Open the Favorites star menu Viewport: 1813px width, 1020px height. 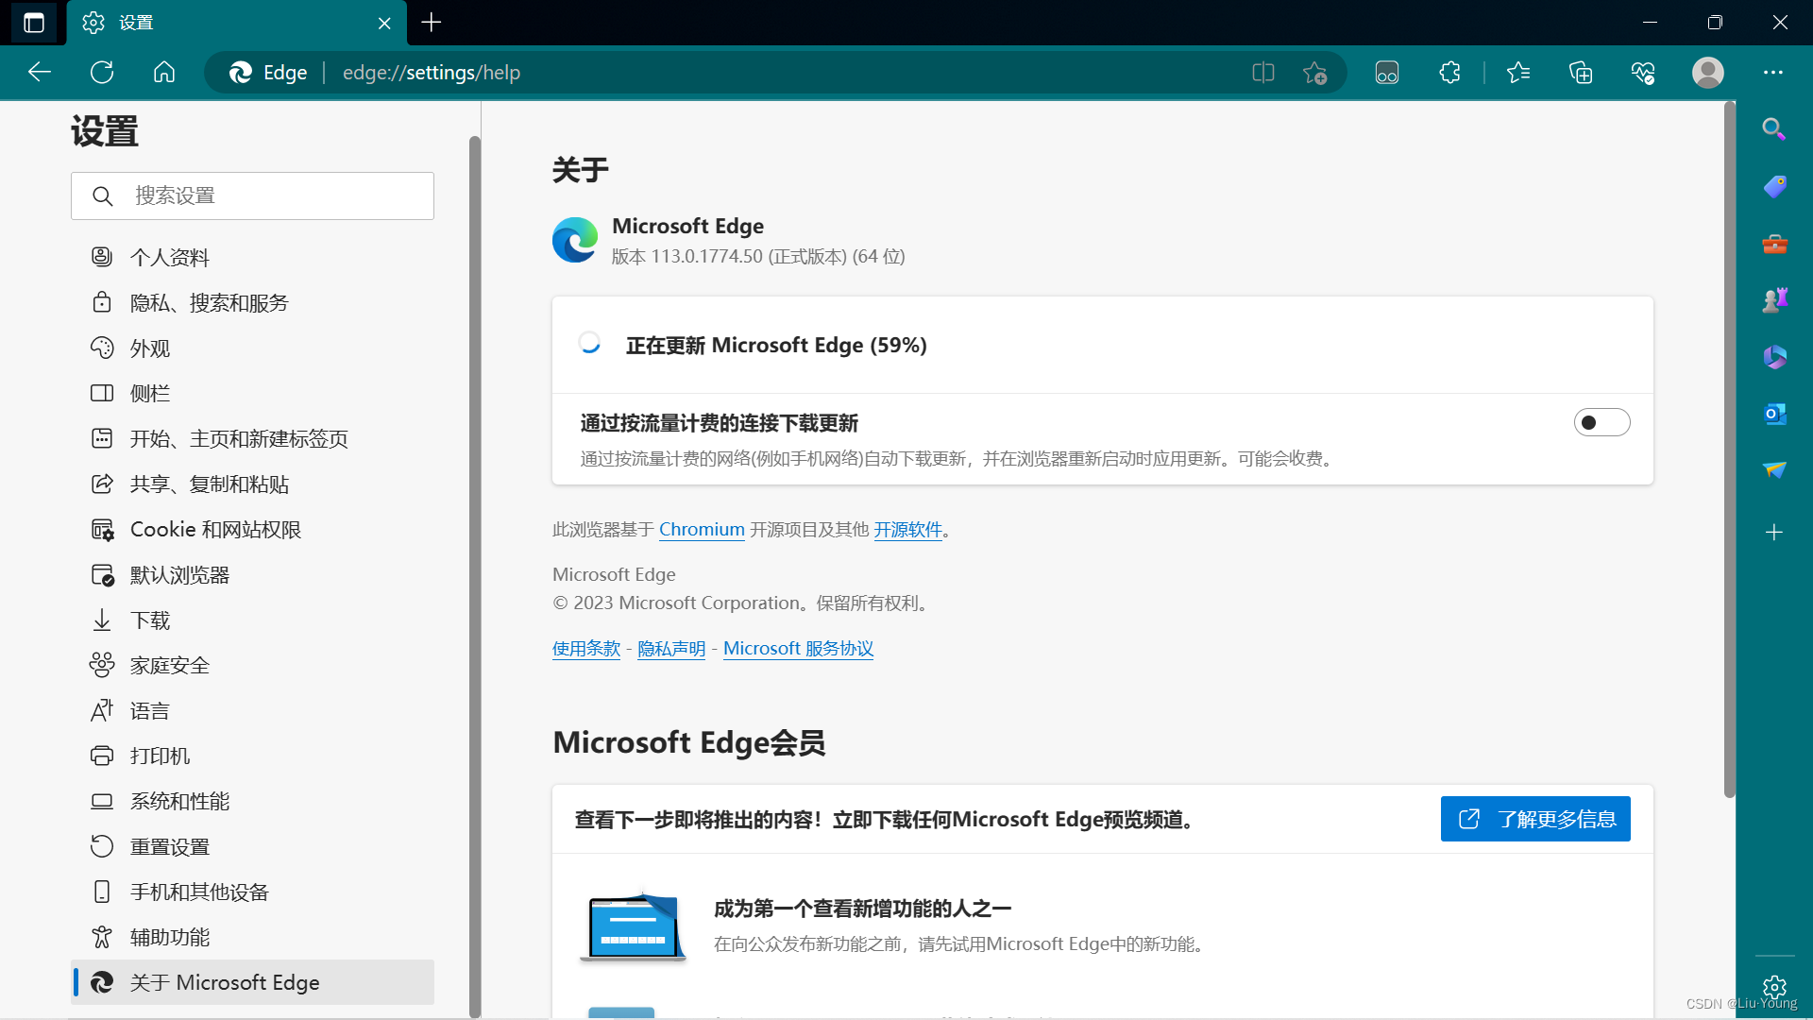[1519, 72]
